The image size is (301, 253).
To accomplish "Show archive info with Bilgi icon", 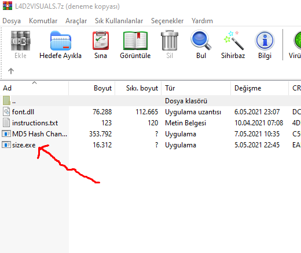I will click(x=265, y=41).
